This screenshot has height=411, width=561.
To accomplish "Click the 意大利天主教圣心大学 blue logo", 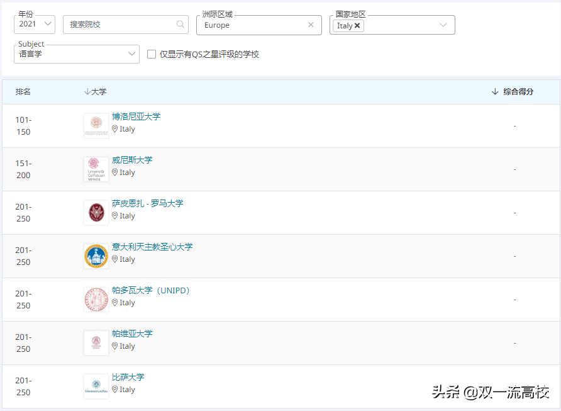I will point(96,256).
